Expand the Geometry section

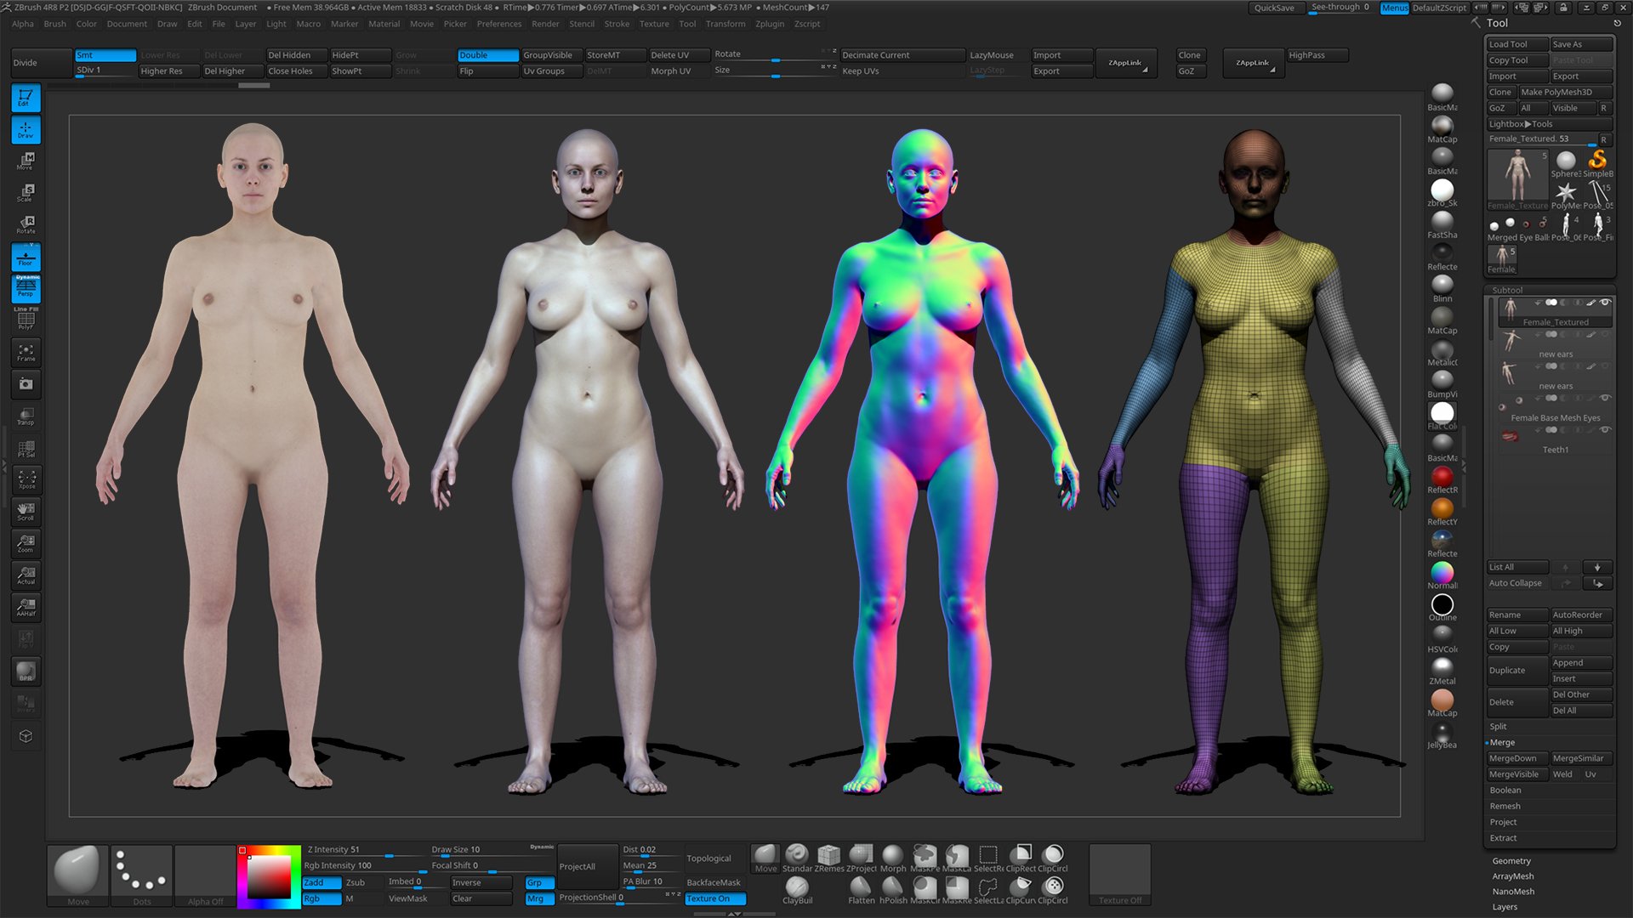(1511, 861)
